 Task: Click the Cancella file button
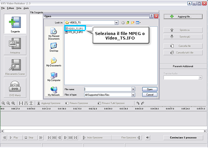pos(183,46)
